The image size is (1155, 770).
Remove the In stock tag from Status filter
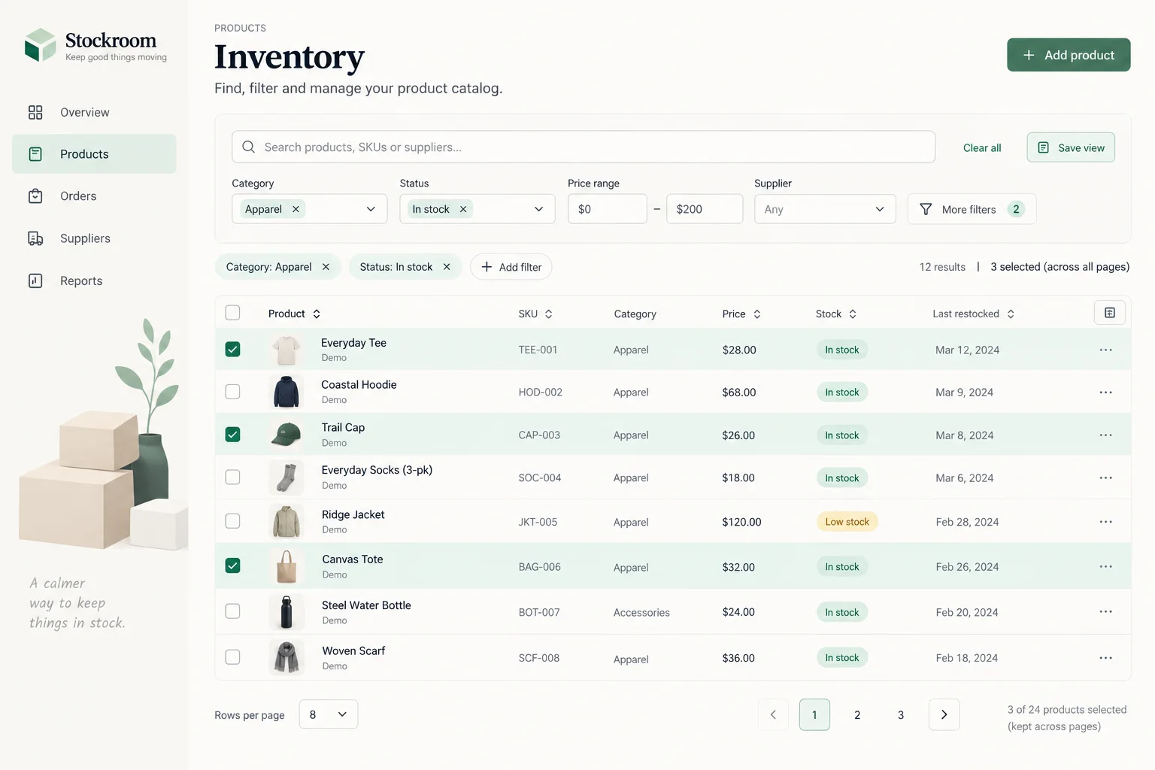pyautogui.click(x=463, y=209)
